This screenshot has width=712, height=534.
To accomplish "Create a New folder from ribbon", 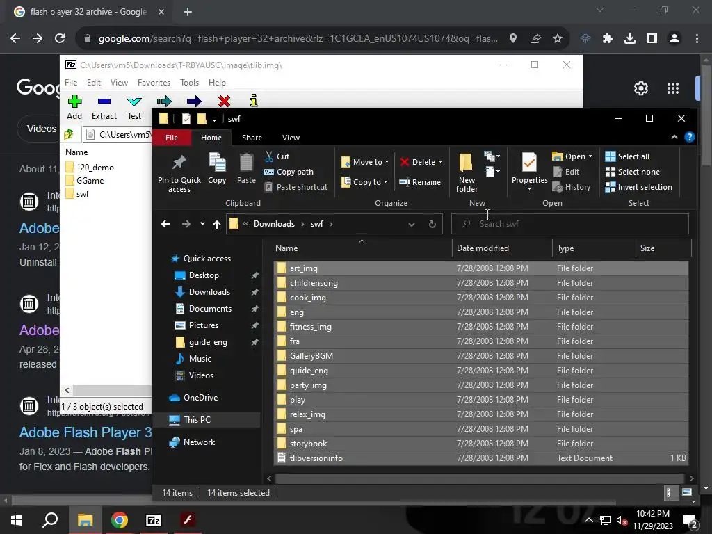I will point(467,173).
